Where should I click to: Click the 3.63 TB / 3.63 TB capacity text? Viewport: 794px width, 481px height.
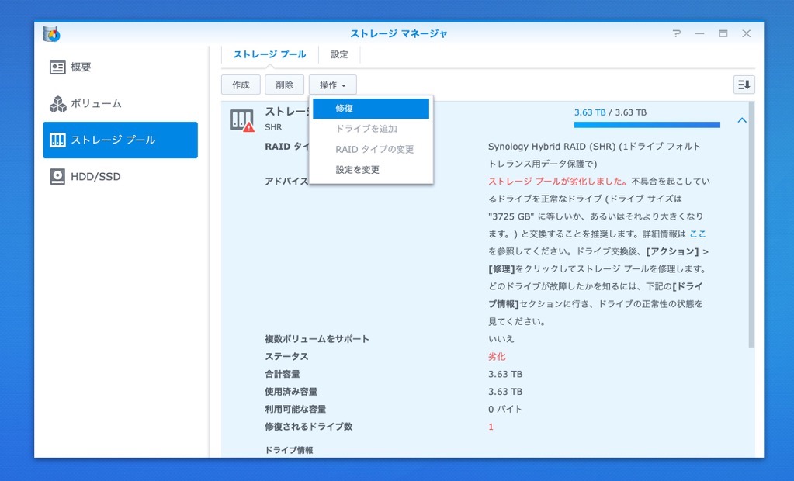610,112
